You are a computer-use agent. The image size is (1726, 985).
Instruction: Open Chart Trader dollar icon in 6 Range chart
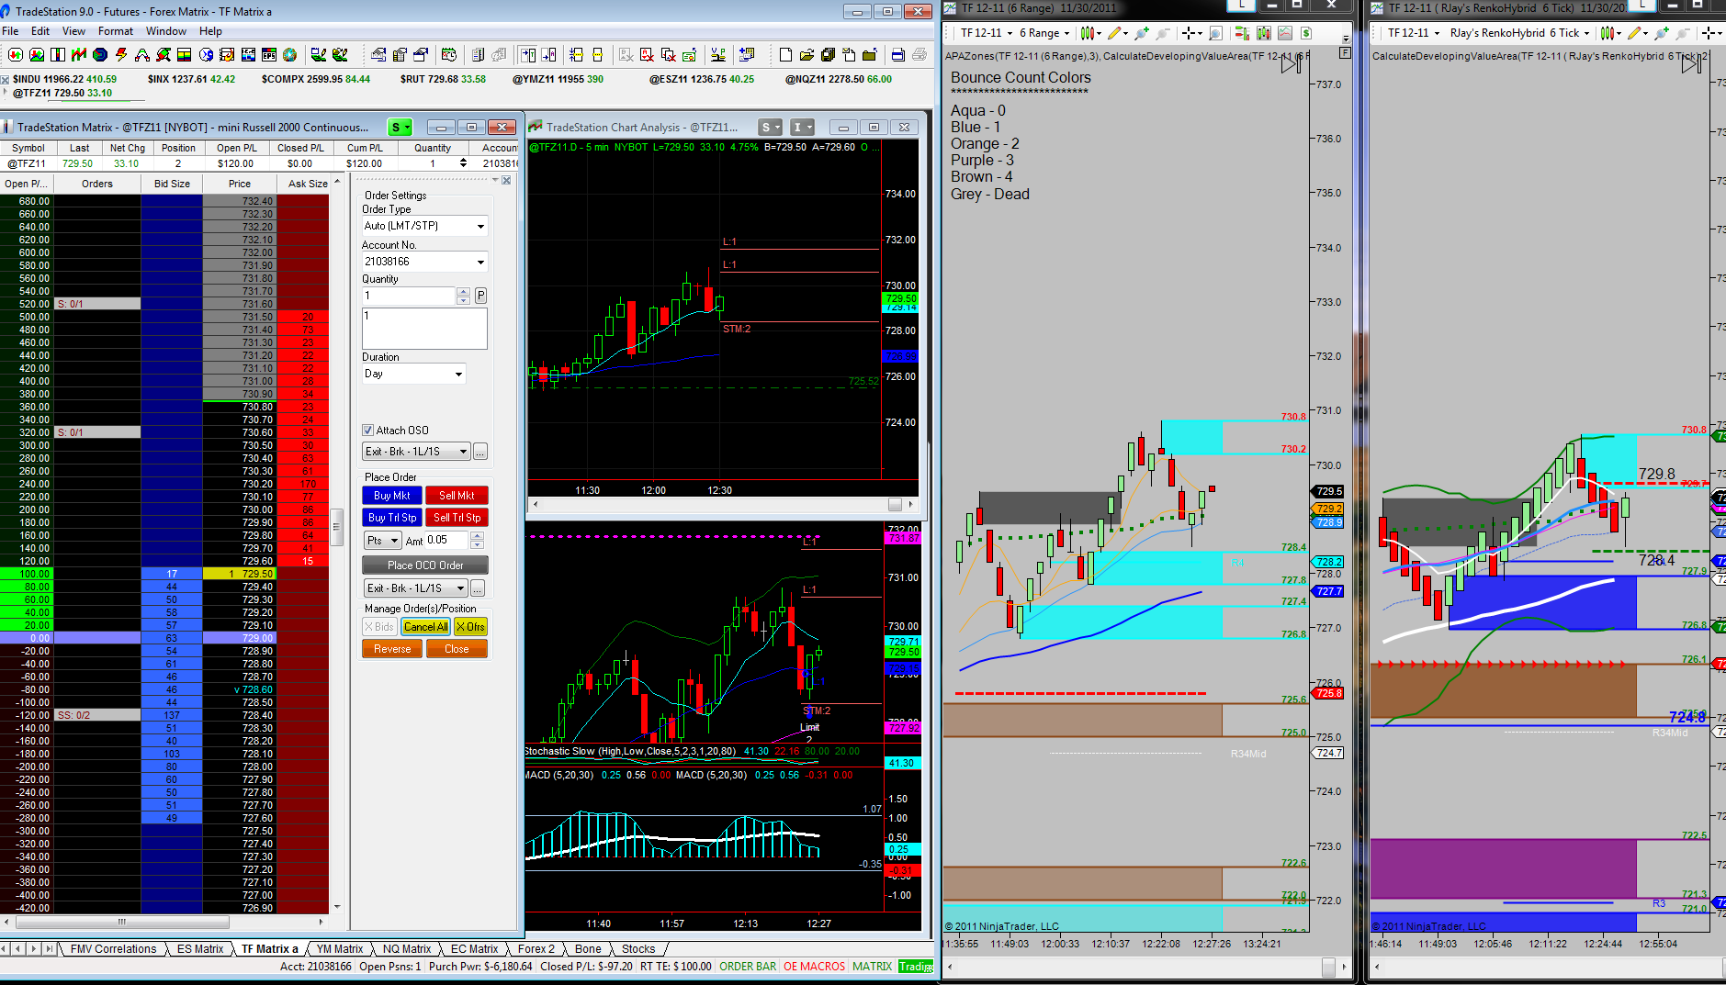click(x=1306, y=33)
